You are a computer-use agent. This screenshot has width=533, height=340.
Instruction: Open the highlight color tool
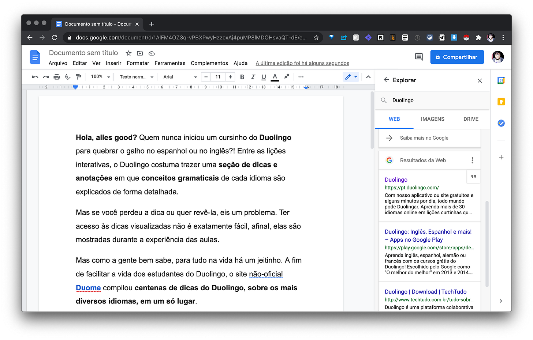[x=287, y=77]
